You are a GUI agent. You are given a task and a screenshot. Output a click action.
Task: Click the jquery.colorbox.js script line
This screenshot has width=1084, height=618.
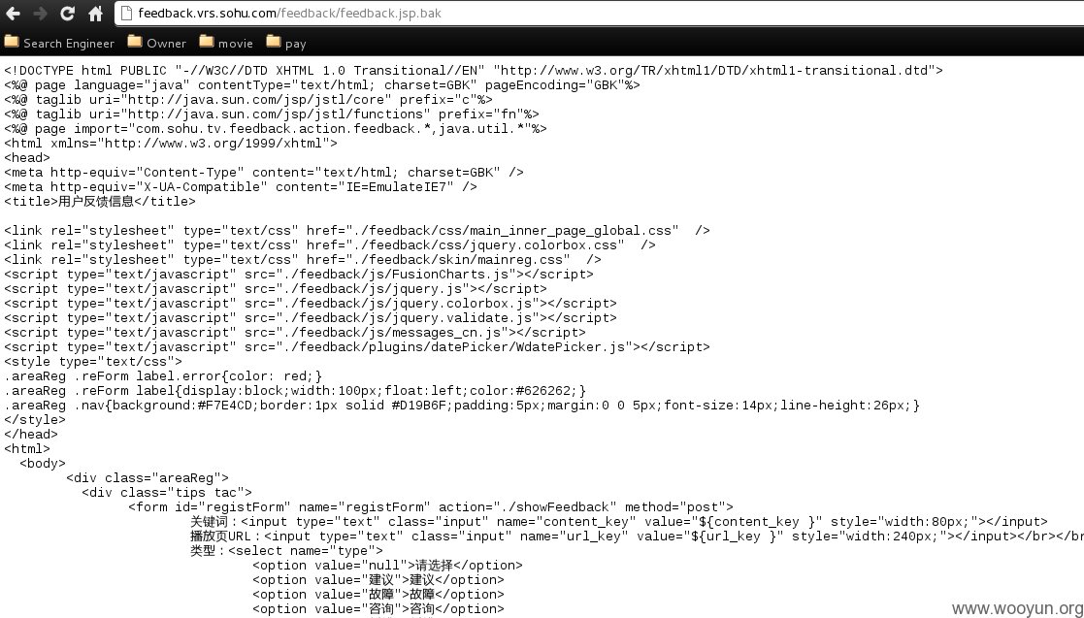click(x=311, y=303)
